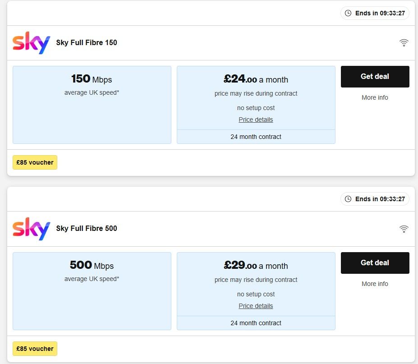Get deal for Sky Full Fibre 150
This screenshot has width=418, height=364.
(x=375, y=77)
